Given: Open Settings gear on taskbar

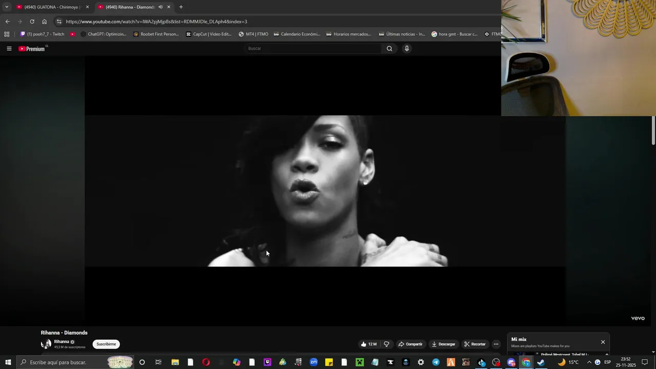Looking at the screenshot, I should pyautogui.click(x=421, y=362).
